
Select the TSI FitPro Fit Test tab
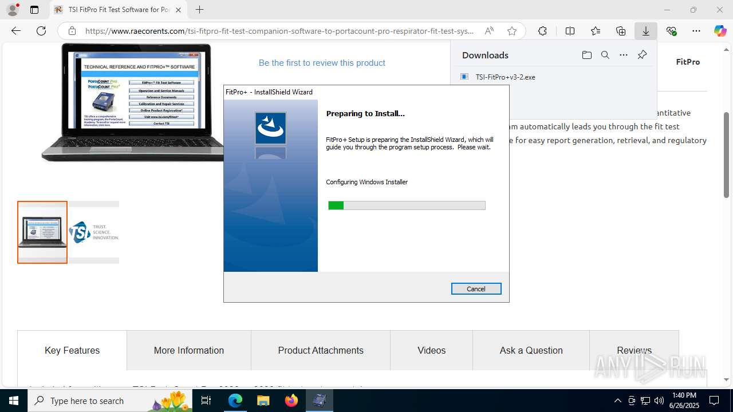pos(119,10)
